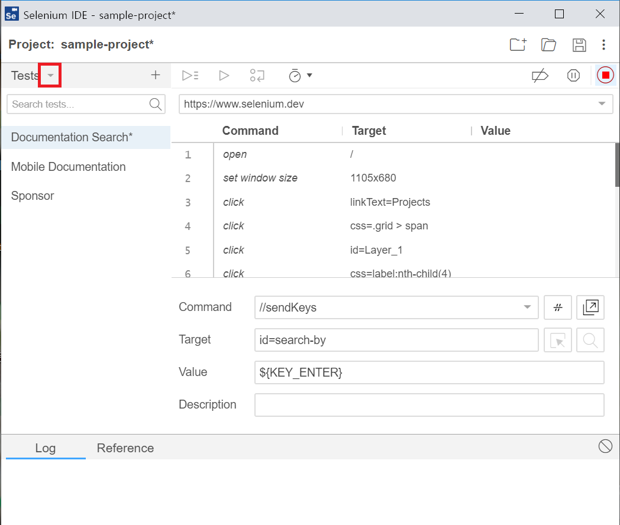Select the Mobile Documentation test
Image resolution: width=620 pixels, height=525 pixels.
[x=68, y=167]
